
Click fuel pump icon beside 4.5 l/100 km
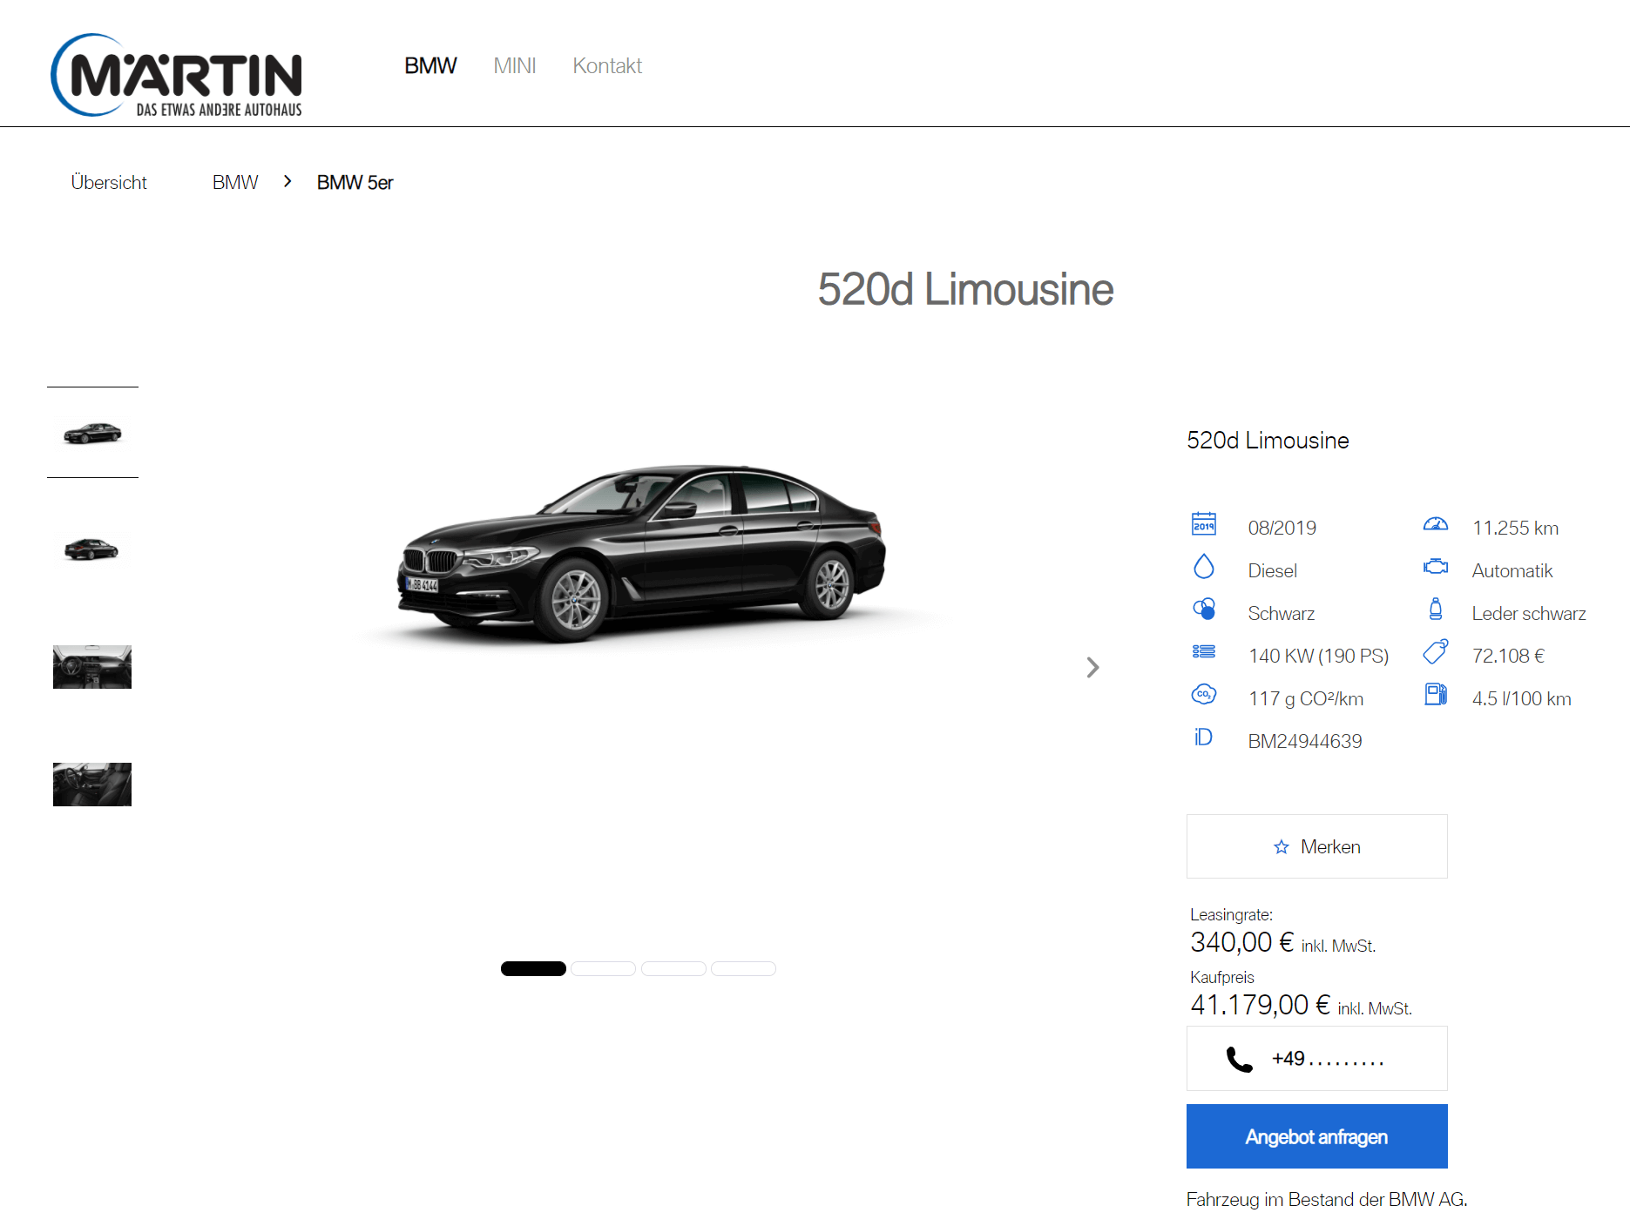[1436, 694]
